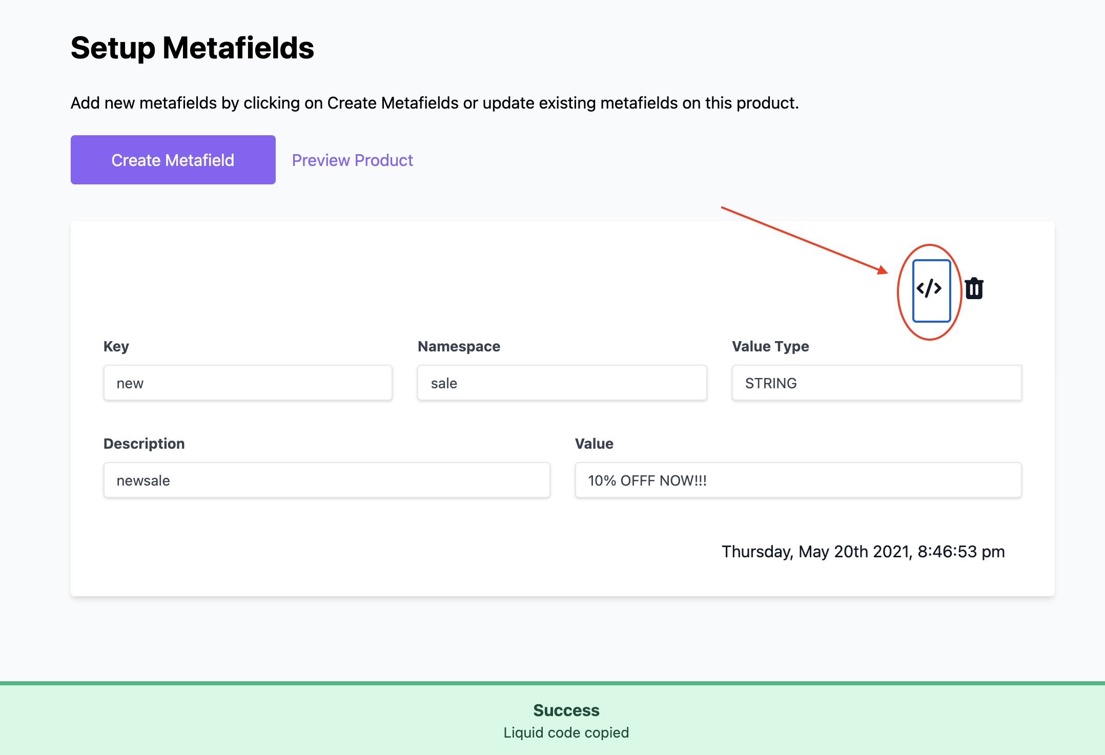Open the Value Type STRING selector

876,383
